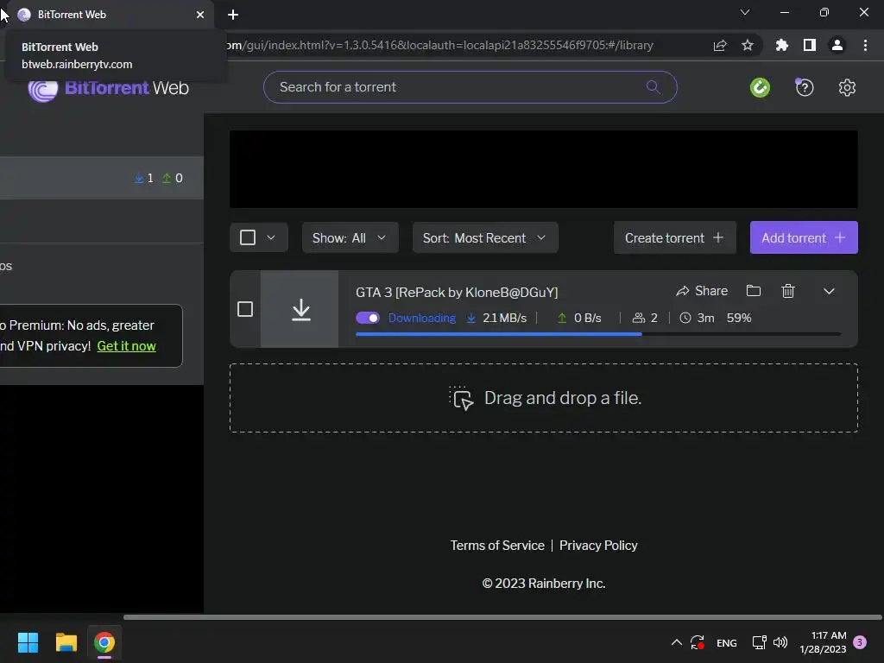The height and width of the screenshot is (663, 884).
Task: Open File Explorer from taskbar
Action: point(66,642)
